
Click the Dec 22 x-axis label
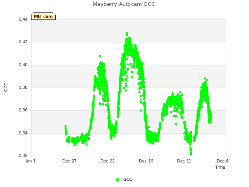tap(107, 161)
